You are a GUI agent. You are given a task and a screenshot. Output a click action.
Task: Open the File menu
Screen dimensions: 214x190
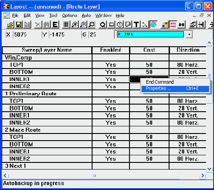[15, 16]
